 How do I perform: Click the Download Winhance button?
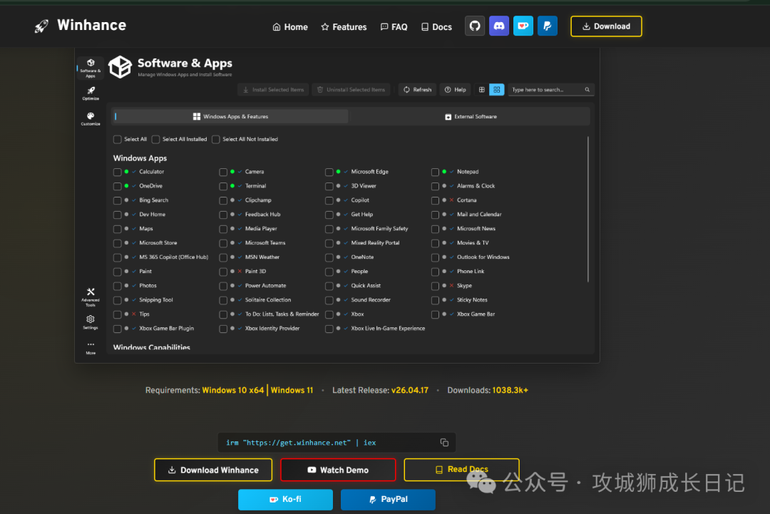pos(213,470)
